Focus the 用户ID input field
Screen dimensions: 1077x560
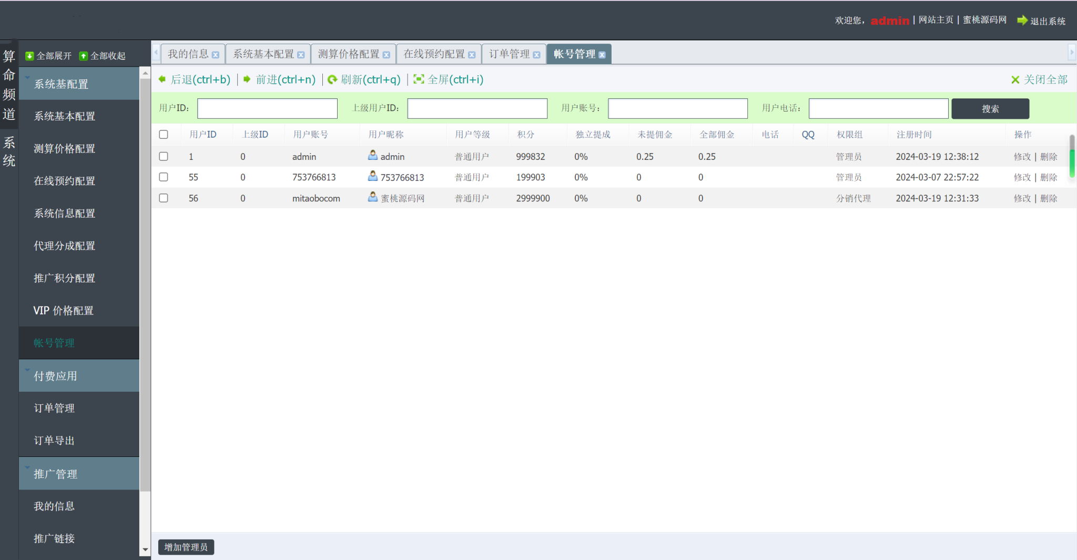[x=267, y=108]
